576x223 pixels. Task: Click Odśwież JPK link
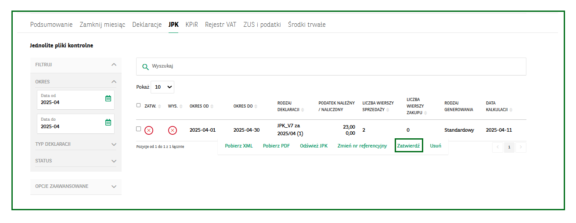tap(314, 146)
